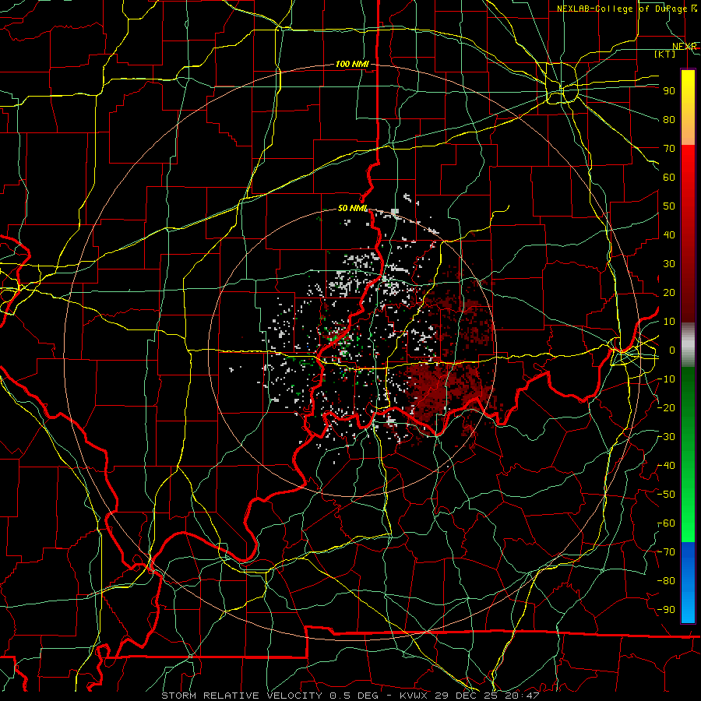Click the -40 tick label on scale
Image resolution: width=701 pixels, height=701 pixels.
pyautogui.click(x=666, y=466)
